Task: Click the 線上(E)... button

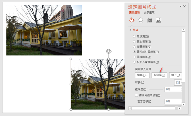Action: tap(175, 75)
